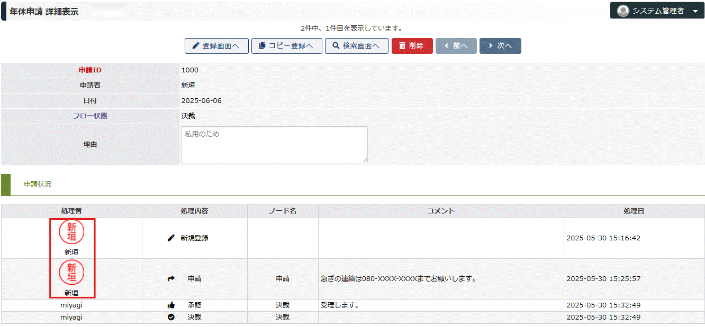Open the システム管理者 dropdown arrow
Viewport: 705px width, 327px height.
click(695, 11)
